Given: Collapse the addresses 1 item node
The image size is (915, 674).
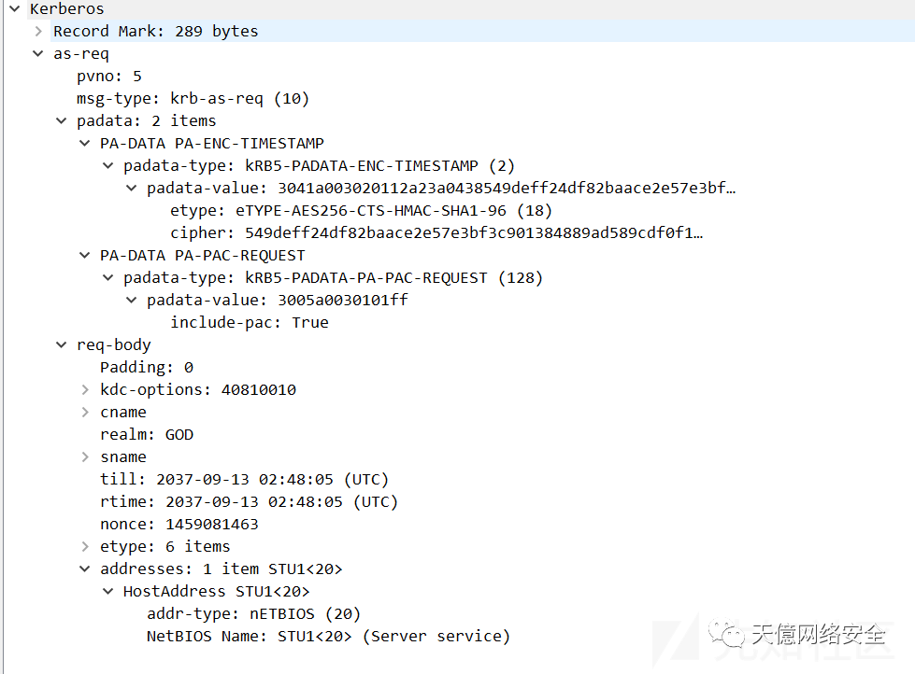Looking at the screenshot, I should [x=85, y=569].
